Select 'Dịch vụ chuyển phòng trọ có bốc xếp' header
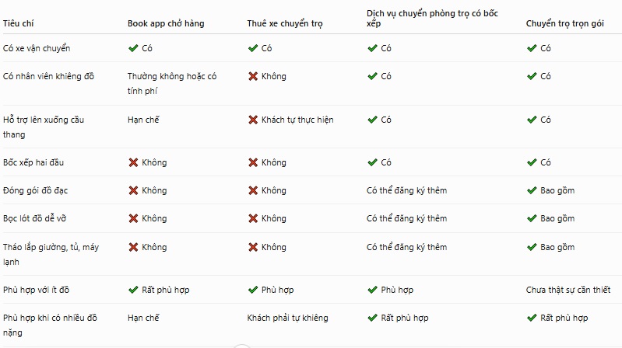Screen dimensions: 622x348 (x=432, y=18)
